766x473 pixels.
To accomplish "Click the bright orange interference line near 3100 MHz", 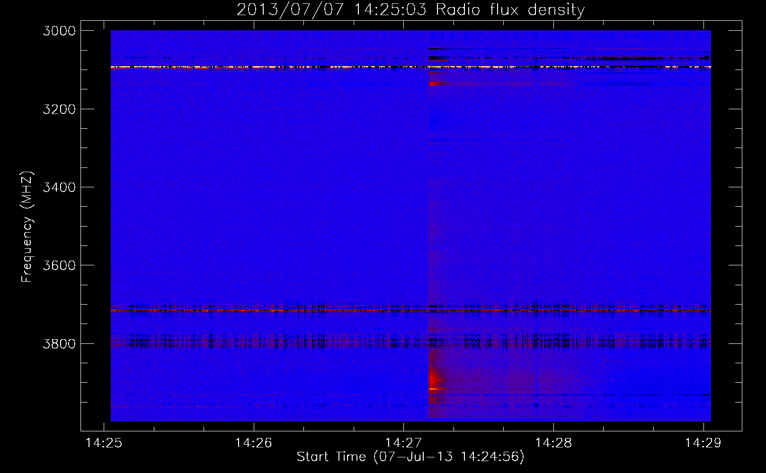I will 410,68.
